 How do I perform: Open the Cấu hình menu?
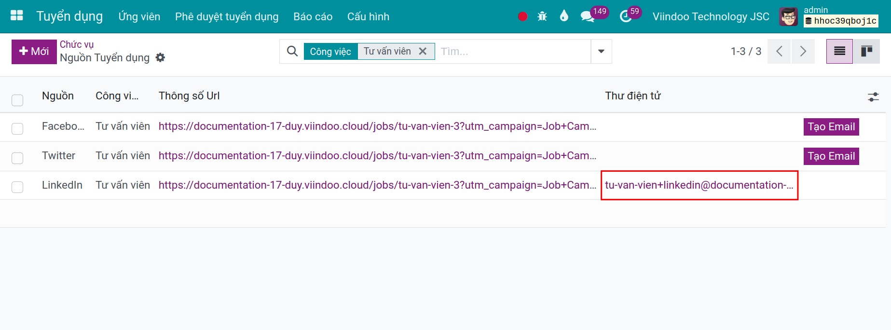pyautogui.click(x=368, y=16)
